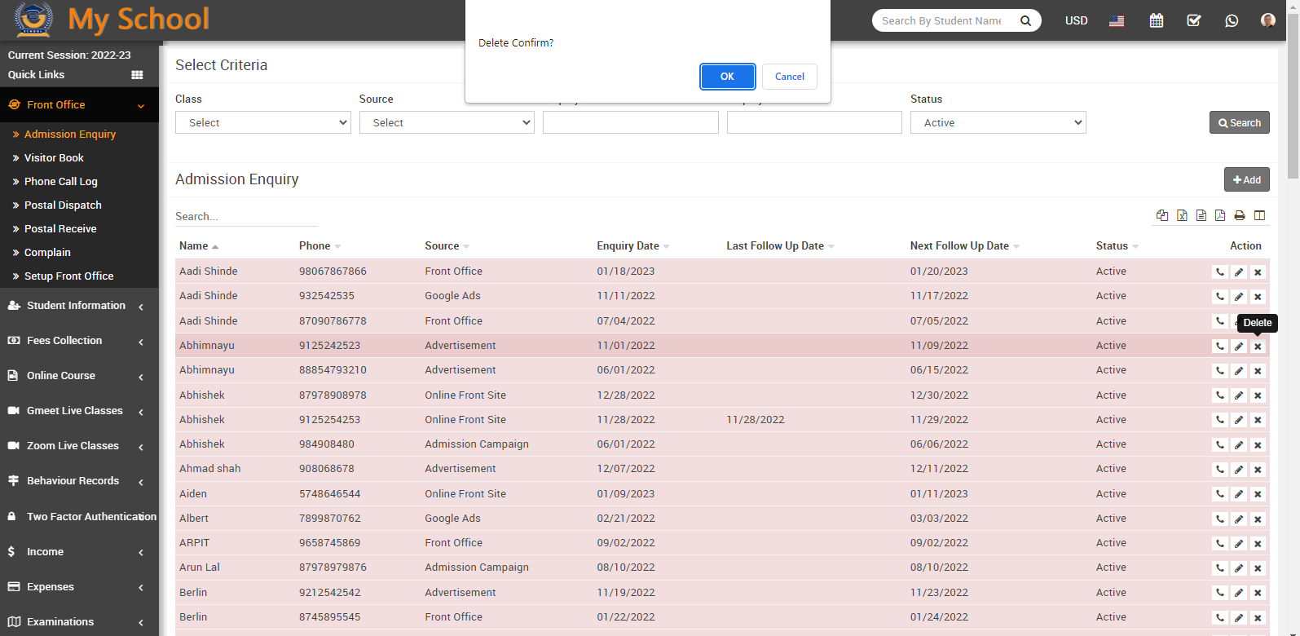
Task: Click the table Search input field
Action: [x=245, y=217]
